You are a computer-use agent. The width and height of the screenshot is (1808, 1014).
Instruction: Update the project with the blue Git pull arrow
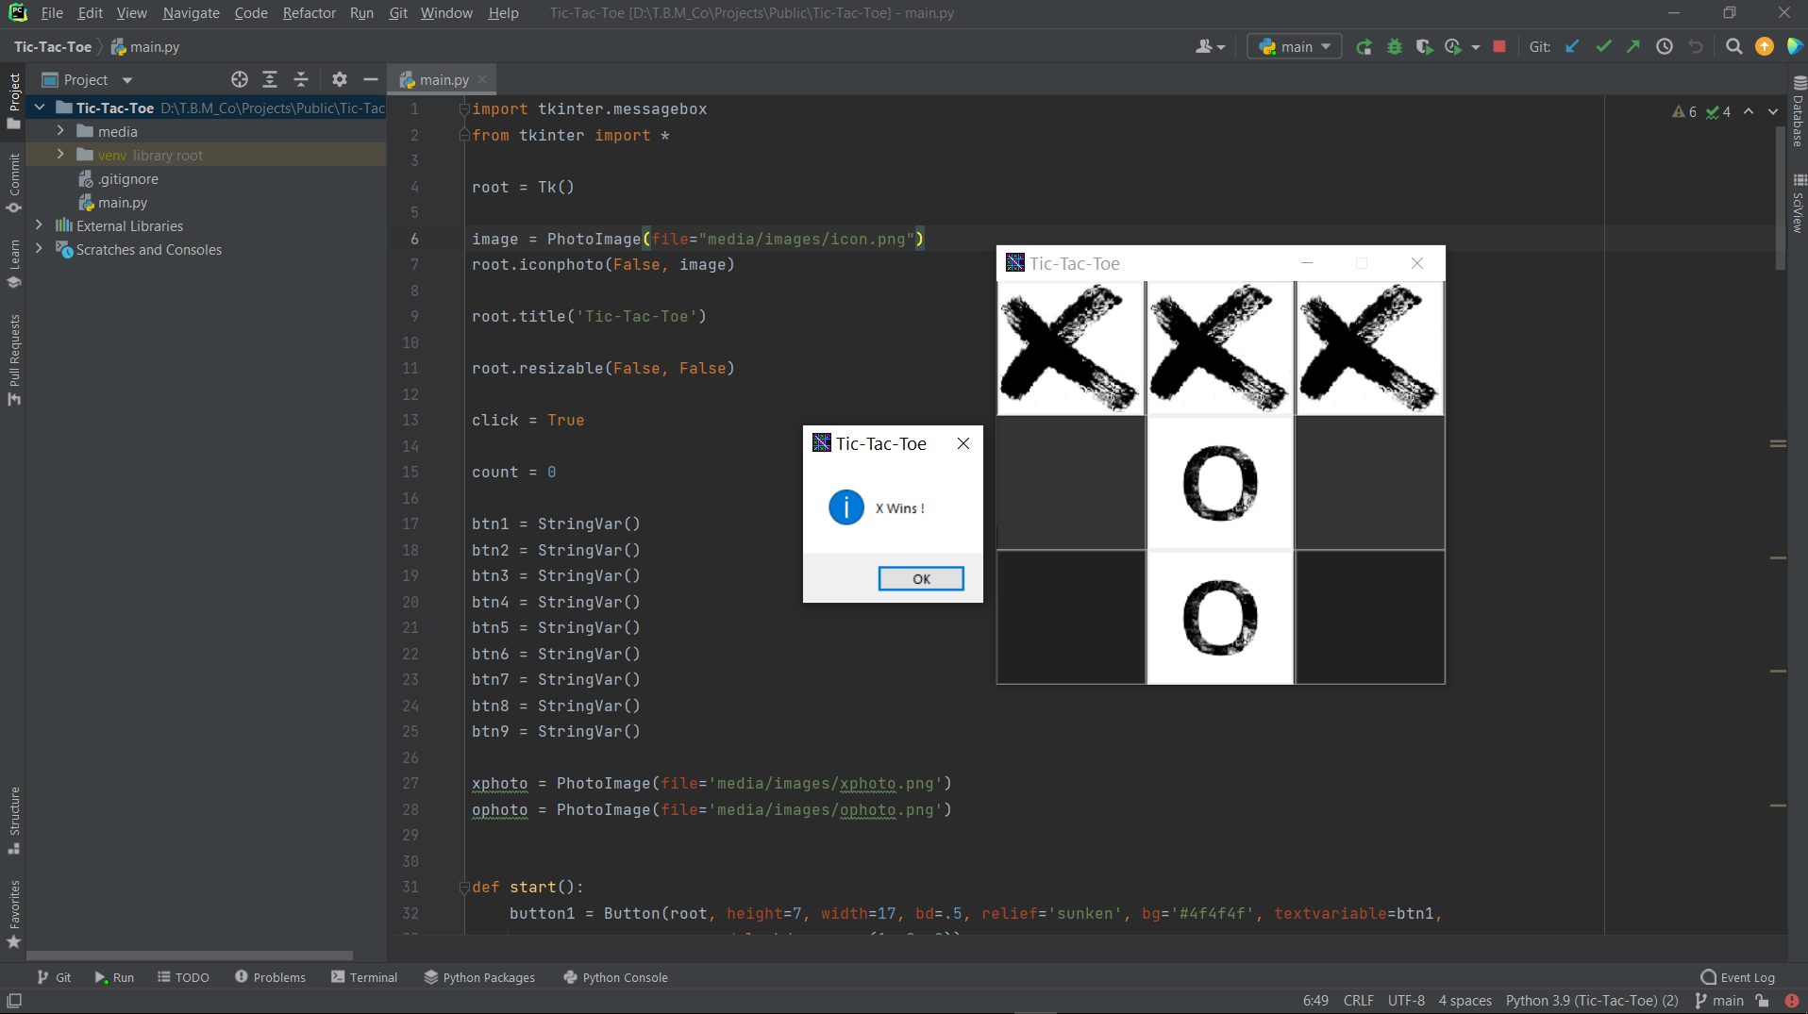[1573, 46]
